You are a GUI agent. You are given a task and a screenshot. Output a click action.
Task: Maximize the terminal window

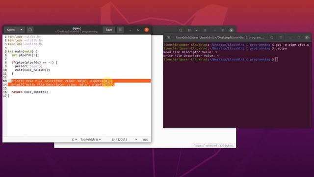pyautogui.click(x=299, y=37)
